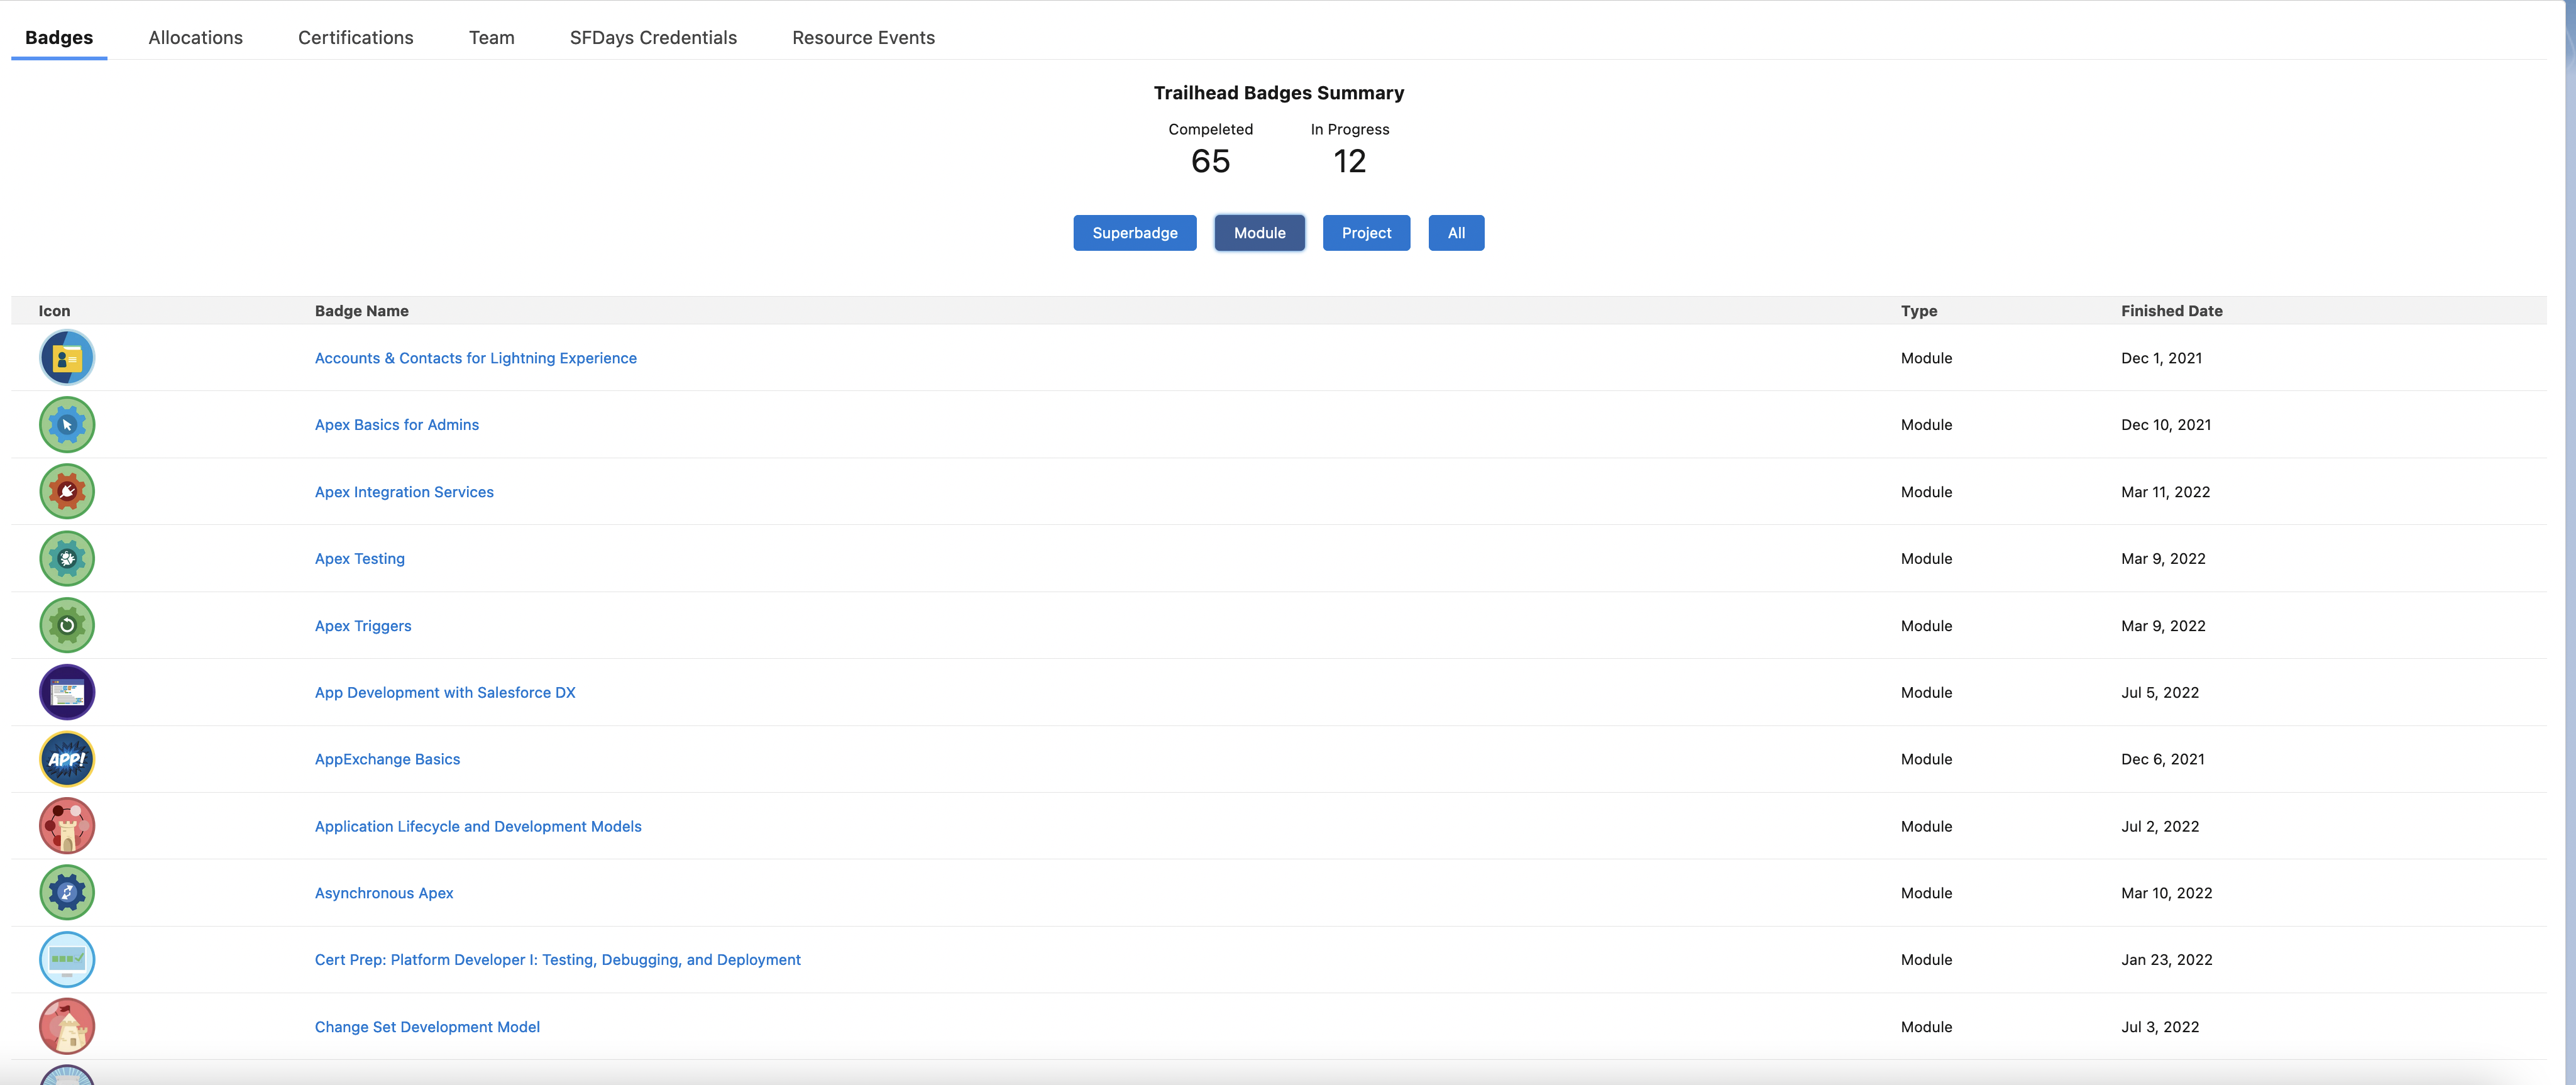Click the Accounts & Contacts badge icon
Viewport: 2576px width, 1085px height.
(66, 357)
